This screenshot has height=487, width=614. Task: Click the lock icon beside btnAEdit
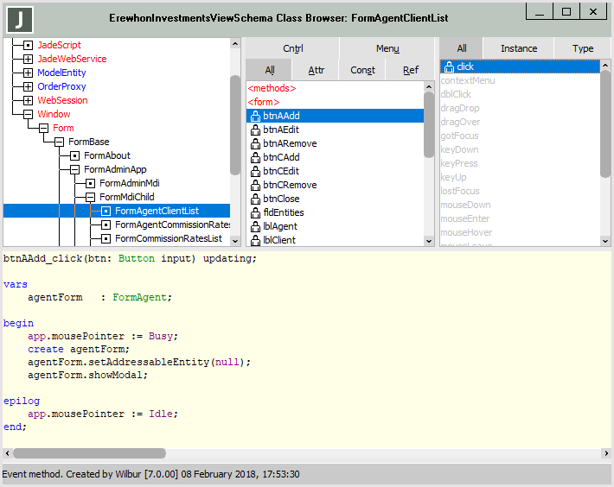(x=255, y=130)
